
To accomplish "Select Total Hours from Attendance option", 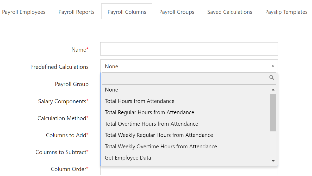I will [140, 101].
